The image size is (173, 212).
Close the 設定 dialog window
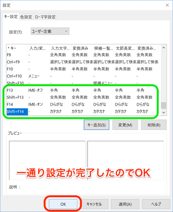coord(167,5)
